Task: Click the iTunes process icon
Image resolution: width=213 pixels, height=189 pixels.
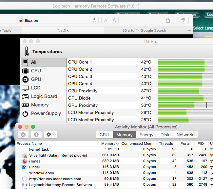Action: (25, 161)
